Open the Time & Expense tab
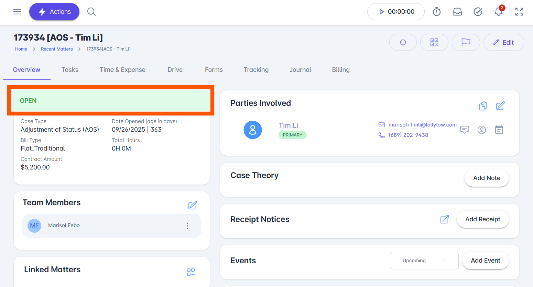The image size is (533, 287). pos(122,70)
